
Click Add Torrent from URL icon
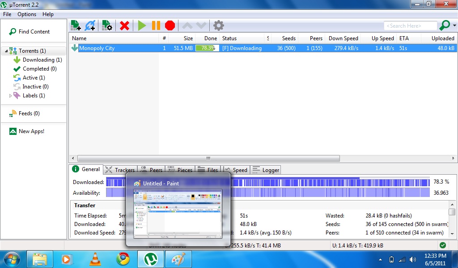pos(90,25)
